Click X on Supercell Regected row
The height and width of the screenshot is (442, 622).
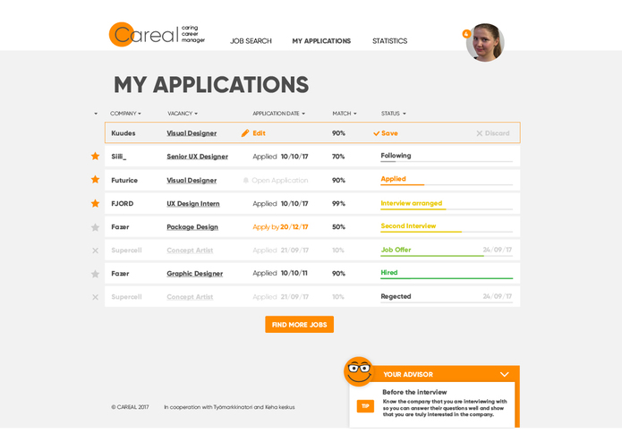(95, 297)
